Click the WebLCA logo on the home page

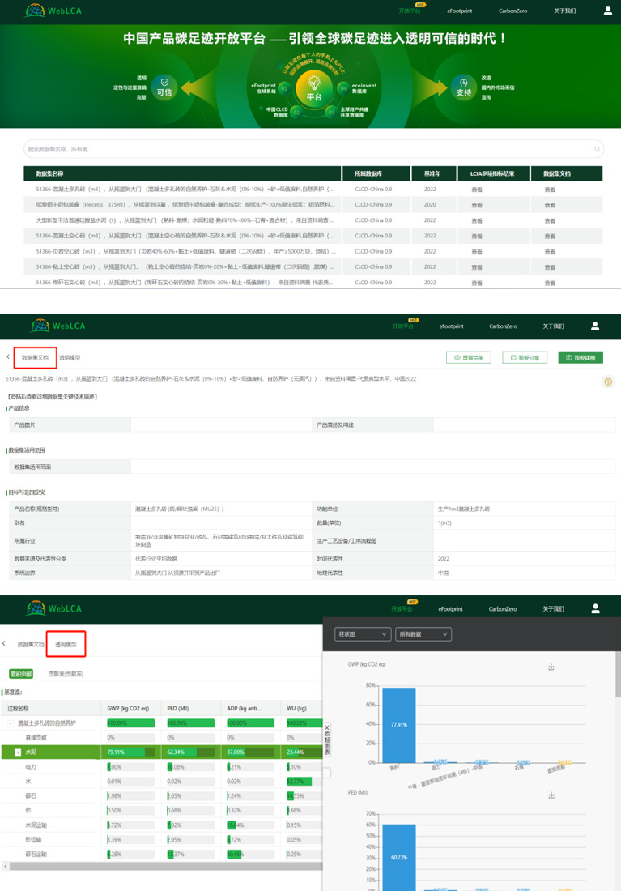coord(53,11)
